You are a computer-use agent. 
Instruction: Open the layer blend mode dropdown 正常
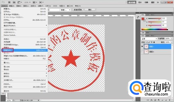click(x=149, y=39)
